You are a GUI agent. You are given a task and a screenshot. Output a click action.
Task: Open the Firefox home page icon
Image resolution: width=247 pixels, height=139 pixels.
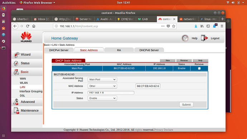34,26
